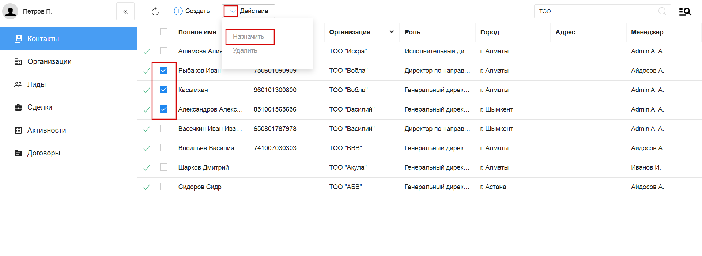Click the Контакты sidebar icon

[18, 39]
